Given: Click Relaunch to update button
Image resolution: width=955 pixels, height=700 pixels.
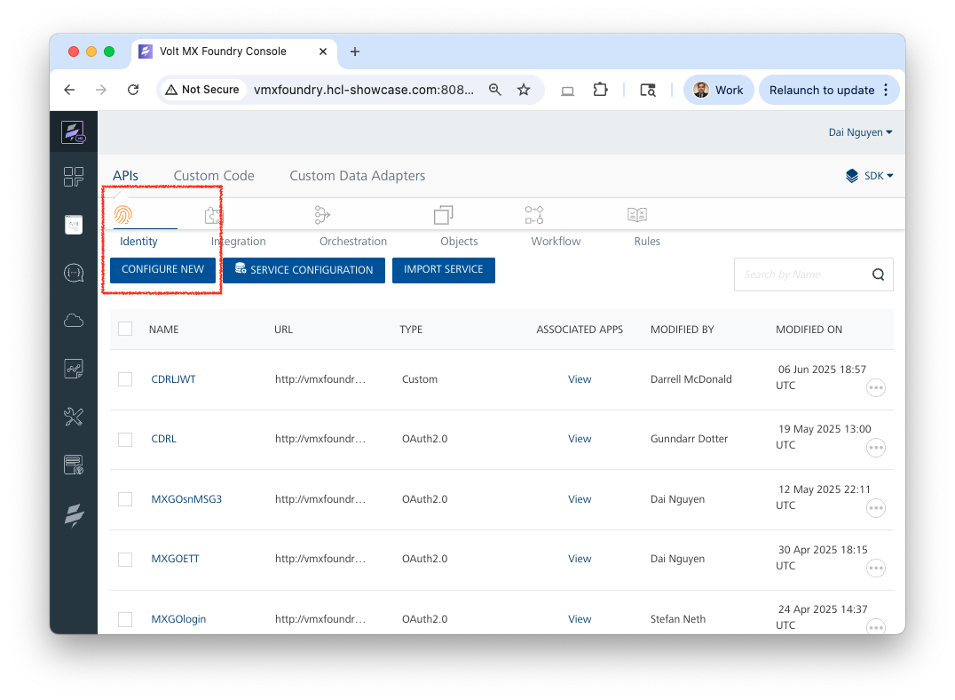Looking at the screenshot, I should tap(821, 90).
